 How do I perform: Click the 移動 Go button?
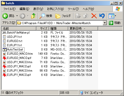click(115, 23)
